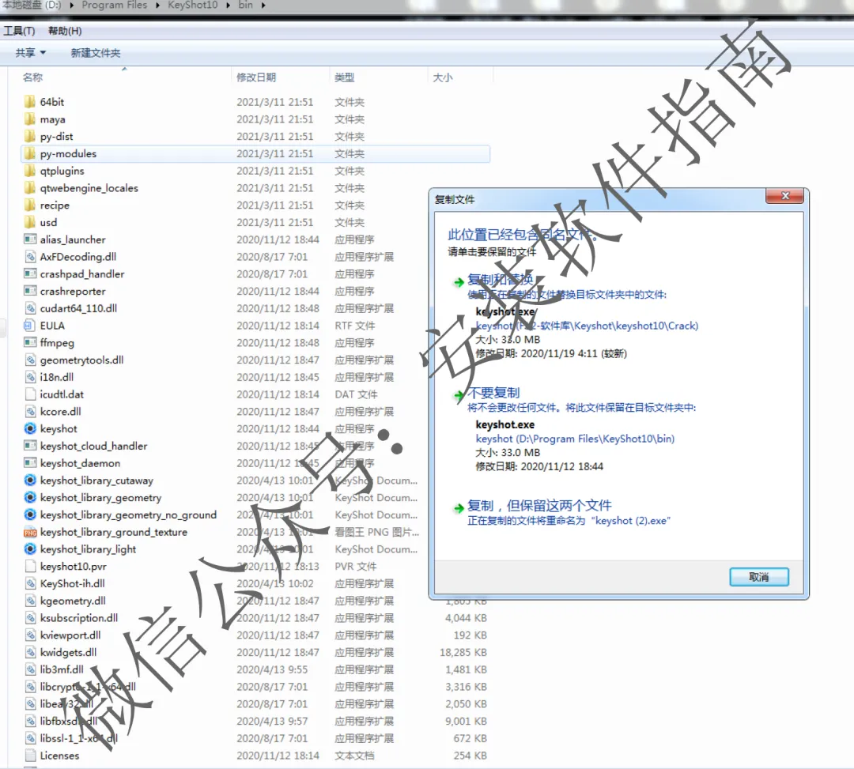Image resolution: width=854 pixels, height=769 pixels.
Task: Sort by the 名称 column header
Action: click(x=32, y=77)
